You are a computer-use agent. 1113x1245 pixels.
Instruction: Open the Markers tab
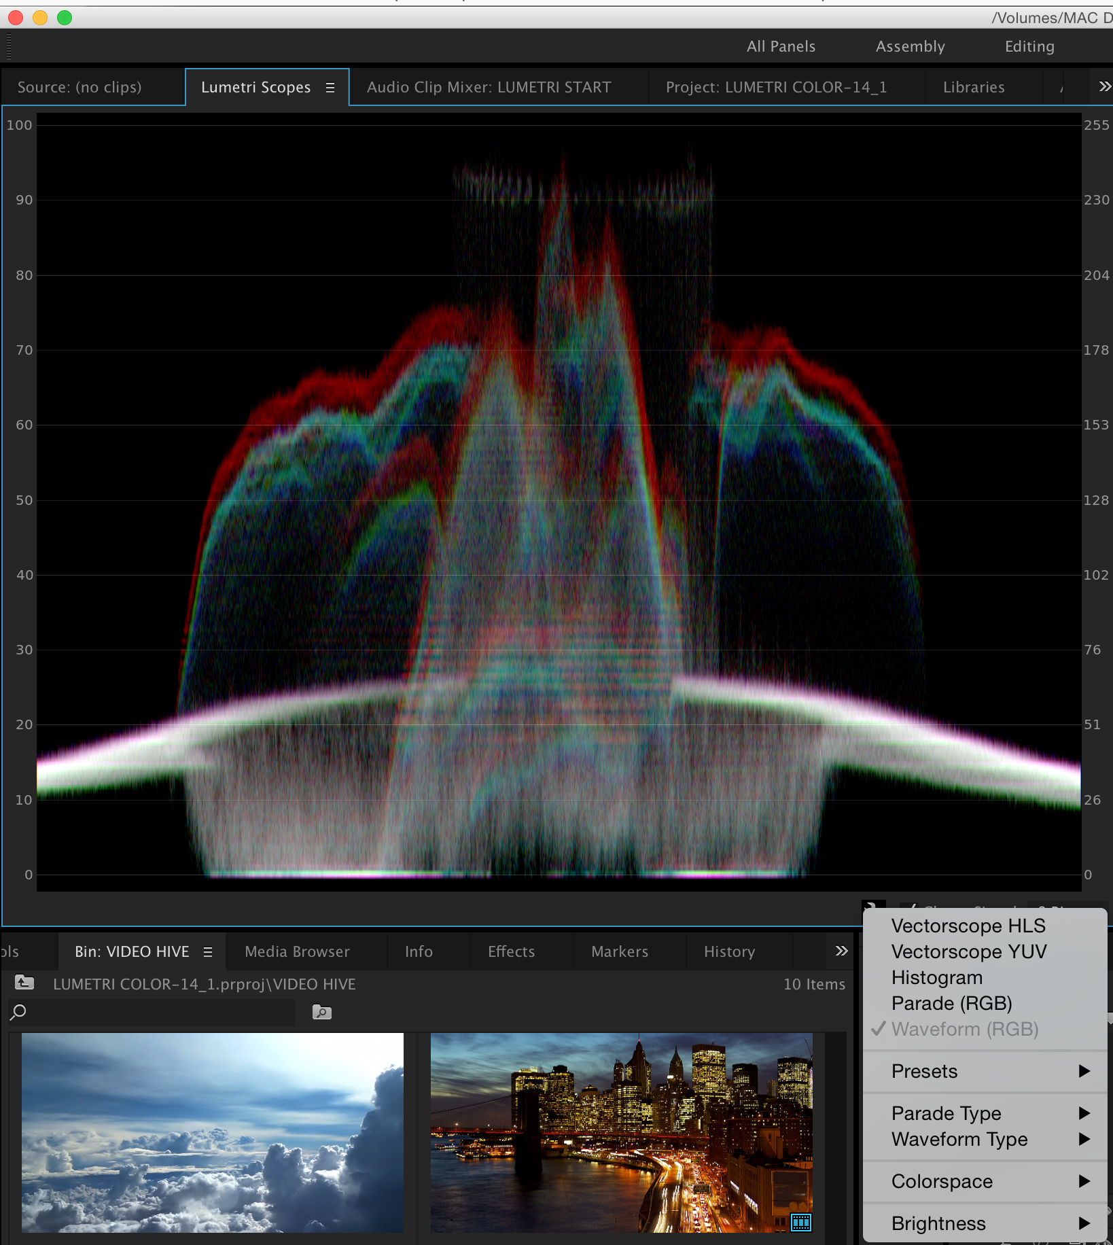coord(620,951)
